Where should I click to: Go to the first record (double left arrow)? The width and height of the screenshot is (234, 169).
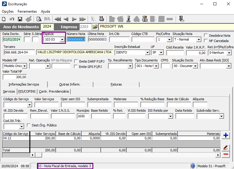click(58, 19)
